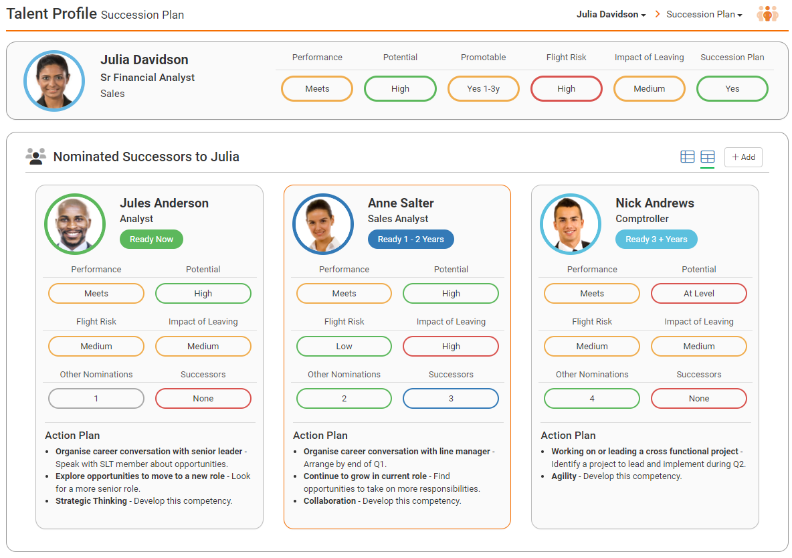
Task: Open Julia Davidson's profile photo
Action: point(54,81)
